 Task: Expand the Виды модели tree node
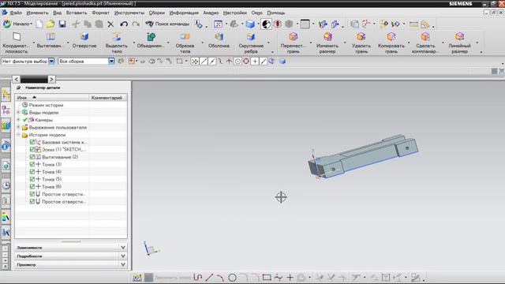pyautogui.click(x=18, y=112)
